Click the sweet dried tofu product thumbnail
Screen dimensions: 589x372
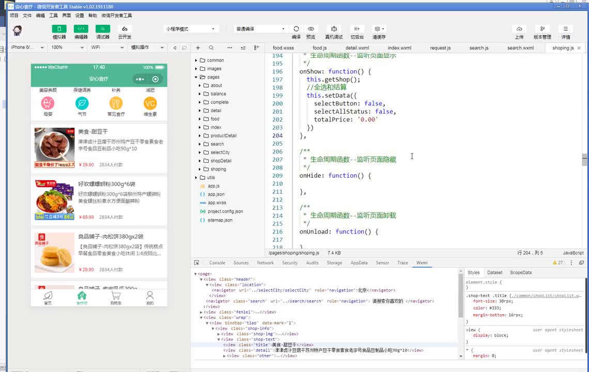[x=54, y=148]
